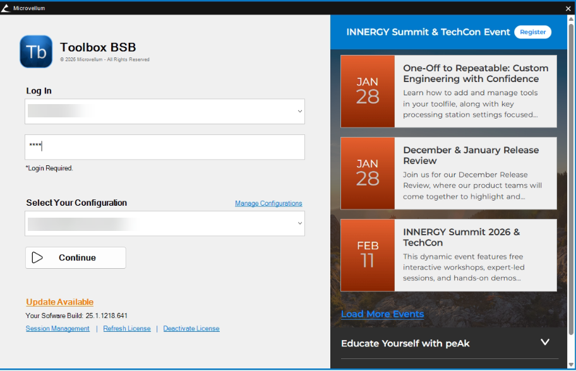The width and height of the screenshot is (576, 371).
Task: Click the Refresh License link
Action: point(127,329)
